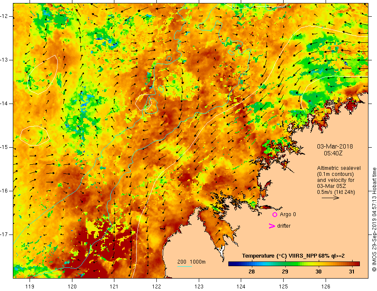Click the cyan 200m contour legend line
The width and height of the screenshot is (377, 291).
click(x=184, y=266)
